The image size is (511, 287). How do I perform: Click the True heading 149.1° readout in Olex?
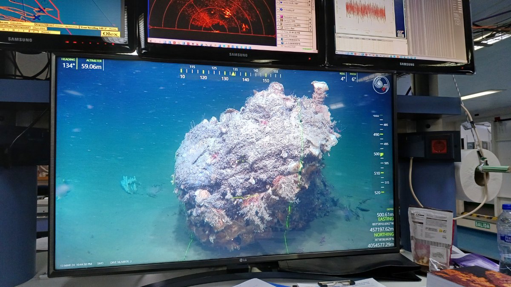click(93, 28)
